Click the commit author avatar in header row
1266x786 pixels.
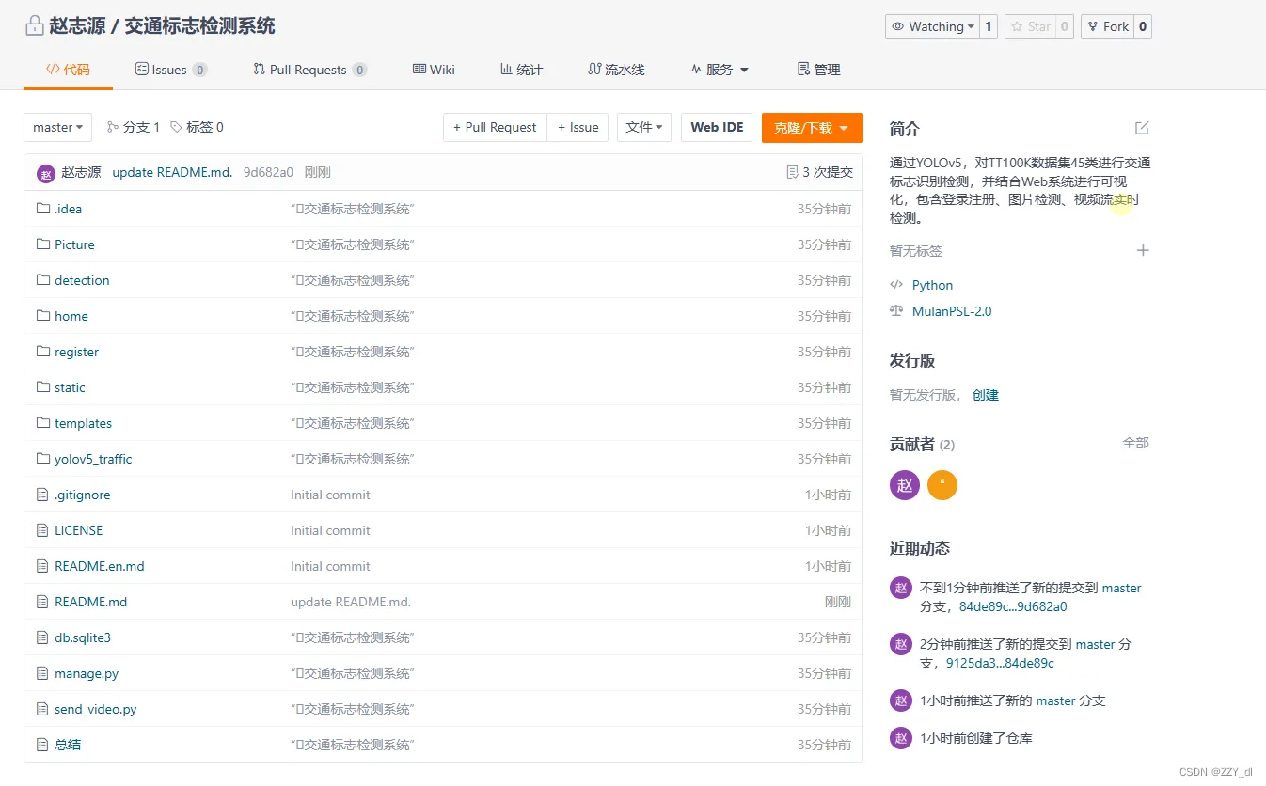coord(46,173)
